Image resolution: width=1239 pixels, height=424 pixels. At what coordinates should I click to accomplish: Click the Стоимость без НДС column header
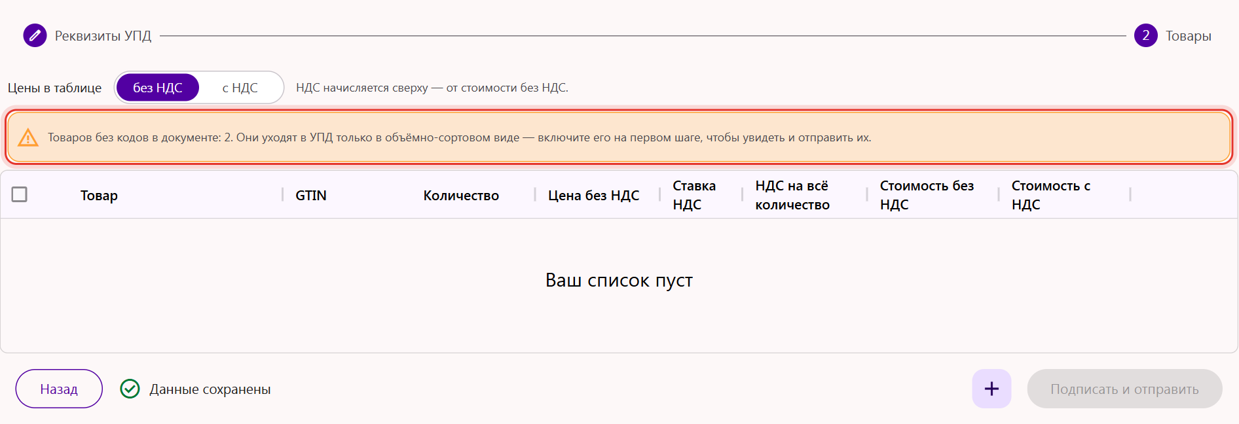tap(927, 195)
